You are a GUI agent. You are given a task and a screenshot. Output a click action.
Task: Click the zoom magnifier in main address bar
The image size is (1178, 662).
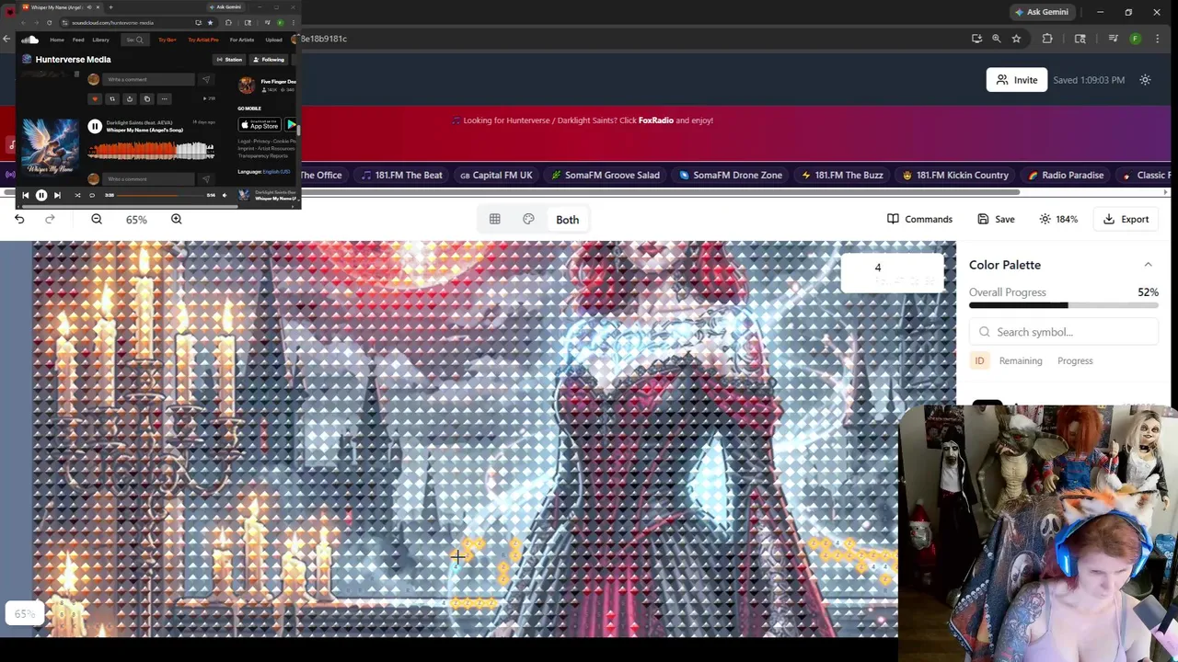996,39
